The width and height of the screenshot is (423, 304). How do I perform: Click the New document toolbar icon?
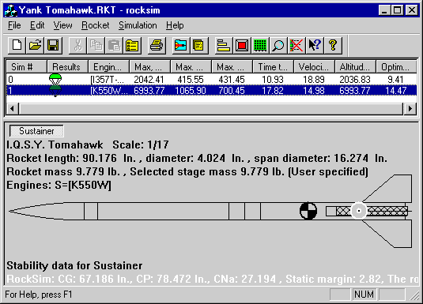[17, 45]
